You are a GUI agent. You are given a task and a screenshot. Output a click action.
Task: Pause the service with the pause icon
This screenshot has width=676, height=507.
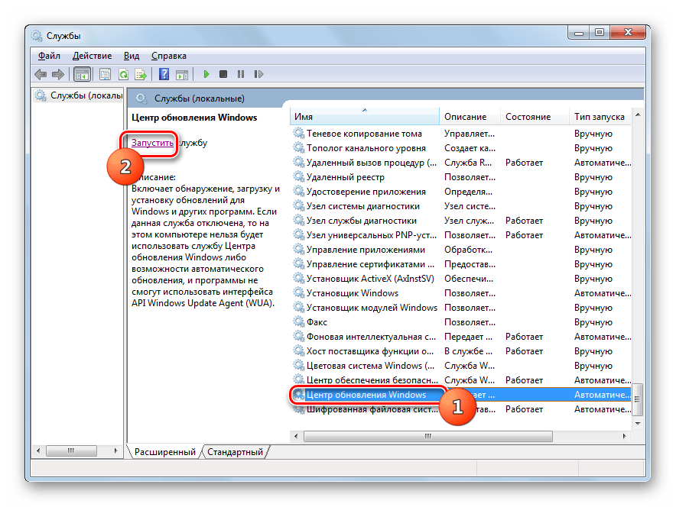tap(241, 74)
